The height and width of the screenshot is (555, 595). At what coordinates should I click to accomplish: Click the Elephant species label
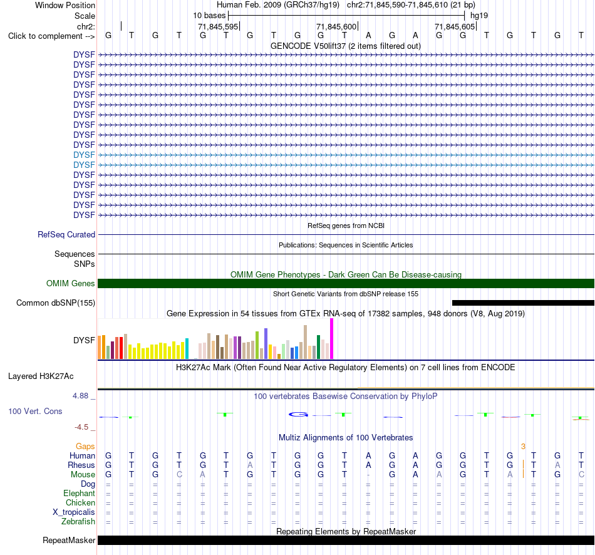tap(80, 493)
